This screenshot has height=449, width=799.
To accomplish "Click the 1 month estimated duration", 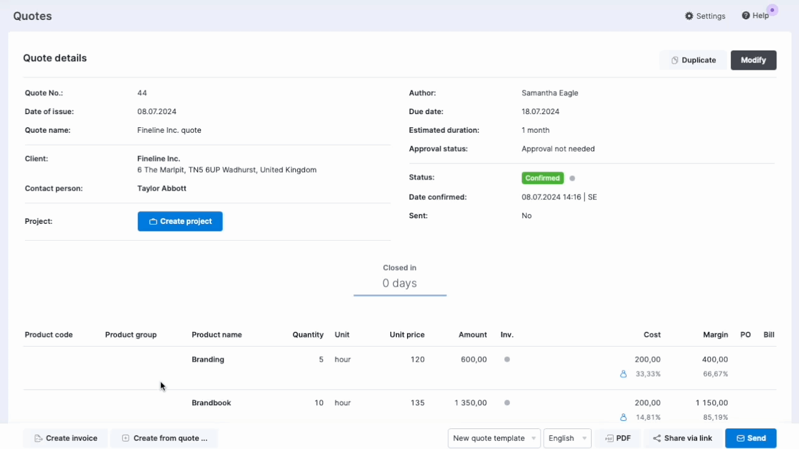I will point(536,130).
